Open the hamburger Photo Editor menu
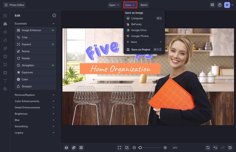Image resolution: width=236 pixels, height=152 pixels. pyautogui.click(x=14, y=5)
